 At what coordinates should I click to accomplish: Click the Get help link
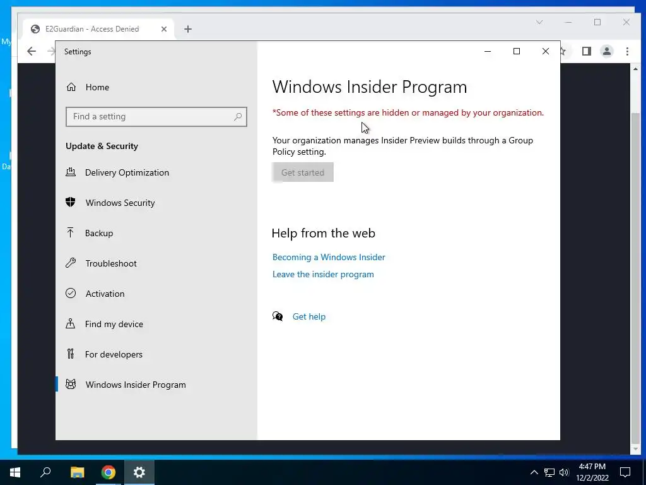point(309,317)
